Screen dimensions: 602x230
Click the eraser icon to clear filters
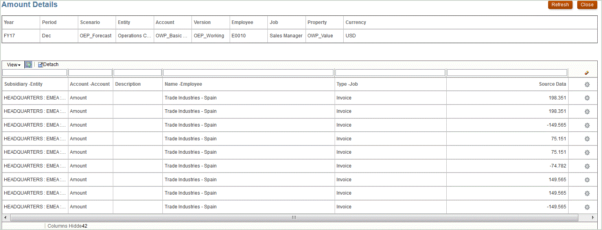(587, 72)
